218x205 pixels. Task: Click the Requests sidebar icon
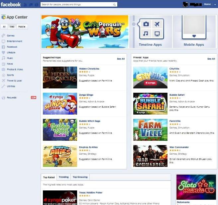tap(3, 98)
